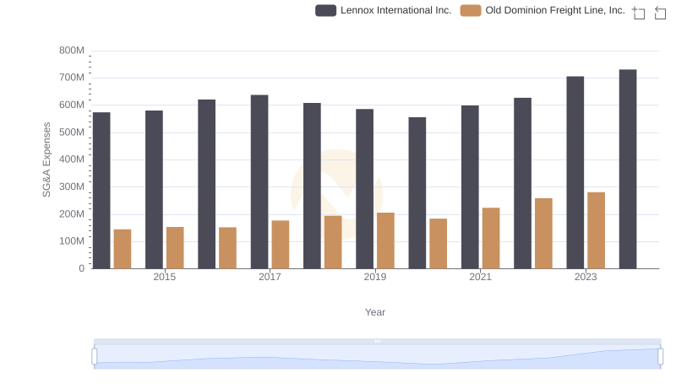676x389 pixels.
Task: Click the Lennox bar for 2023
Action: coord(575,172)
